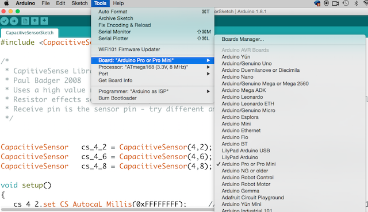
Task: Select Arduino Leonardo board
Action: pyautogui.click(x=290, y=97)
